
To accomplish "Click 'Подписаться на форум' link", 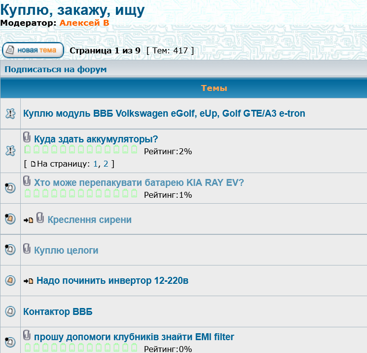I will [55, 69].
